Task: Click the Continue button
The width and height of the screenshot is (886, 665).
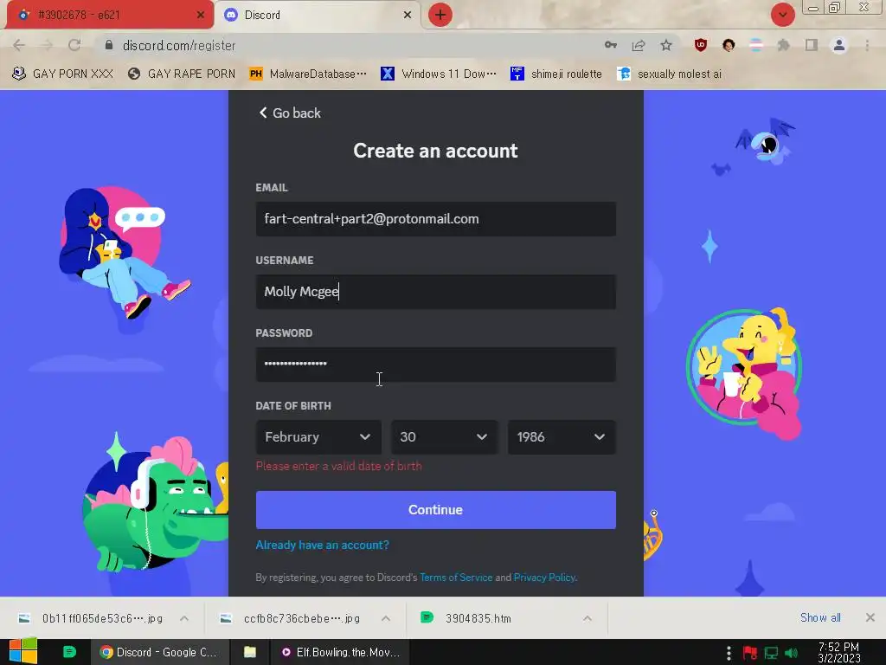Action: [436, 510]
